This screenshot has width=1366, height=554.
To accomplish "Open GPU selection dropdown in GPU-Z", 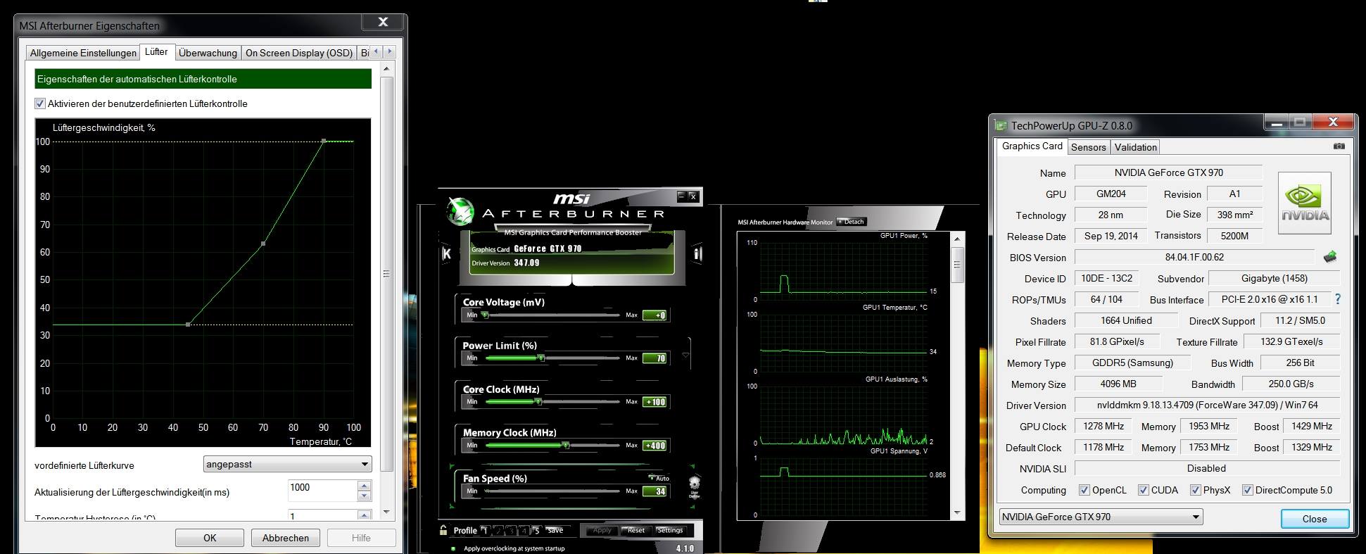I will coord(1101,517).
